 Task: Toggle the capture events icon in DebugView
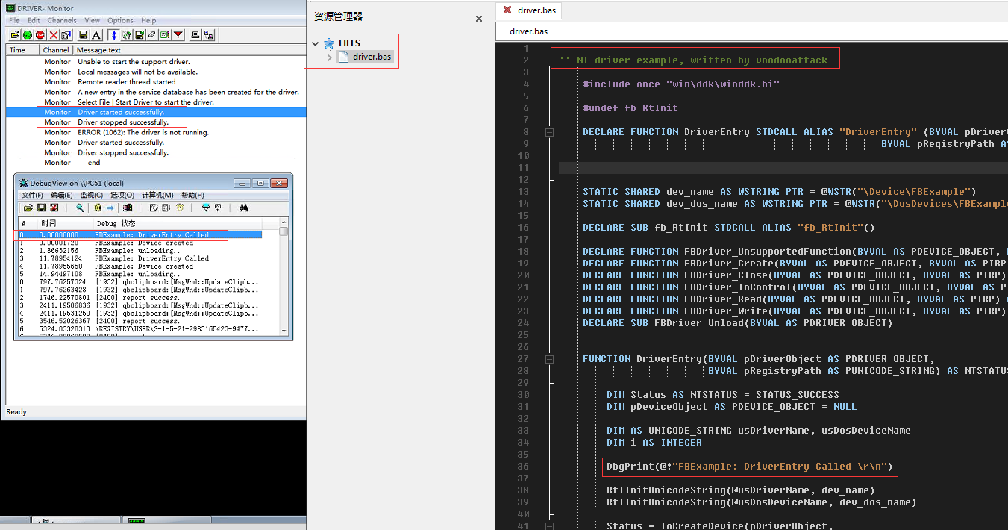click(x=98, y=208)
